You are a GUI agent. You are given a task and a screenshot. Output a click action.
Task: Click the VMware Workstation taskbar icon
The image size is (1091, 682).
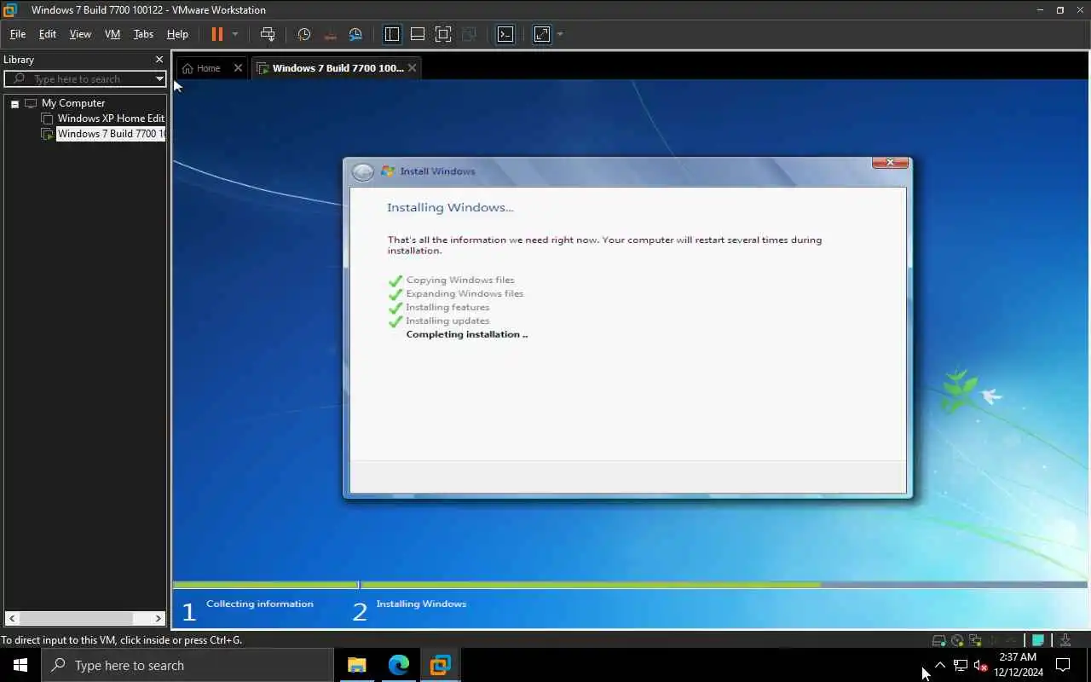440,665
